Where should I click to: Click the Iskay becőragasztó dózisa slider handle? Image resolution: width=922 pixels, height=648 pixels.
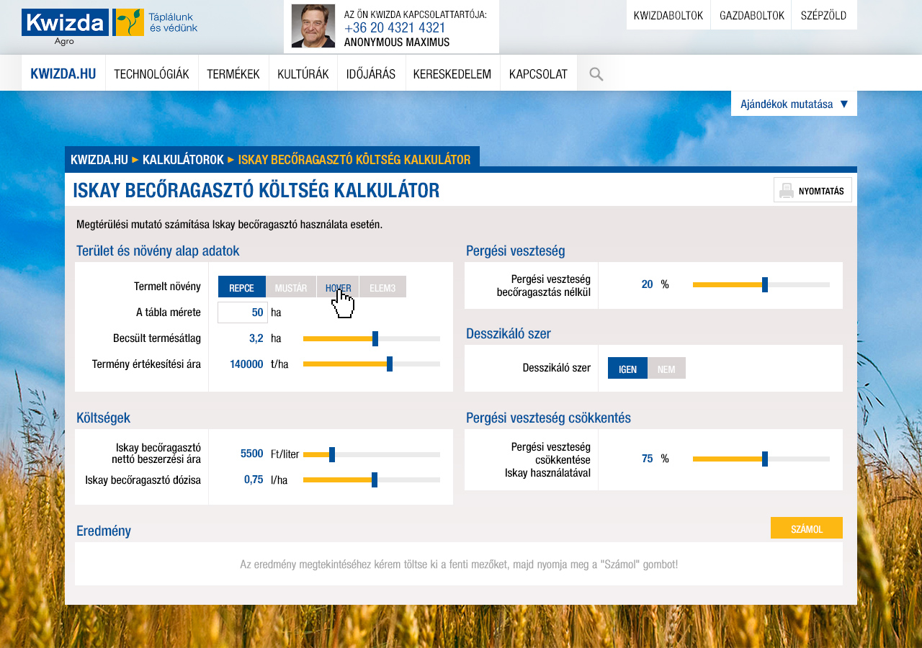coord(375,480)
